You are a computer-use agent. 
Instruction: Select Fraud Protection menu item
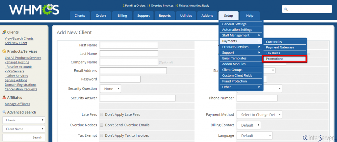click(241, 81)
